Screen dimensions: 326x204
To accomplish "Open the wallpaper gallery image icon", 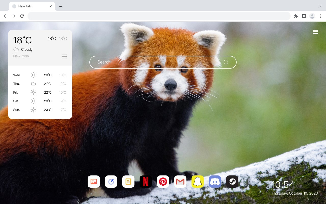I will pos(94,182).
